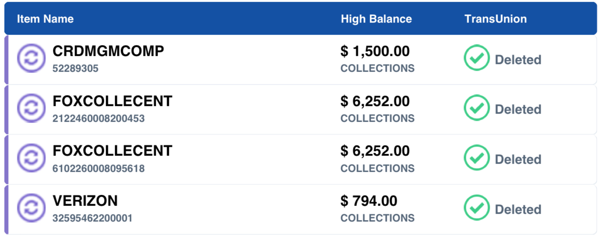The width and height of the screenshot is (607, 235).
Task: Sort by the High Balance column header
Action: (x=376, y=19)
